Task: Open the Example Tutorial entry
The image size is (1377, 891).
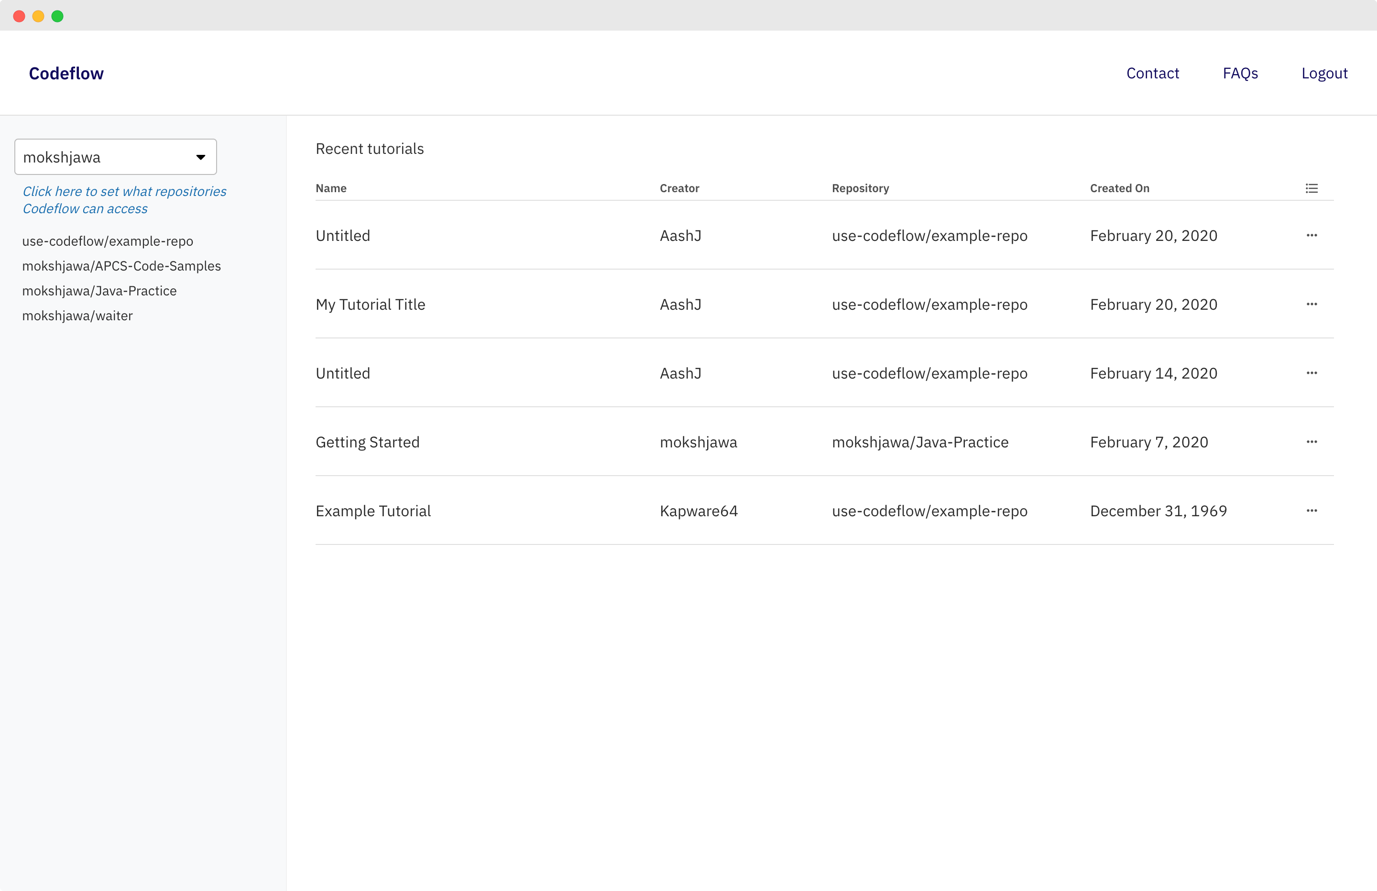Action: coord(373,511)
